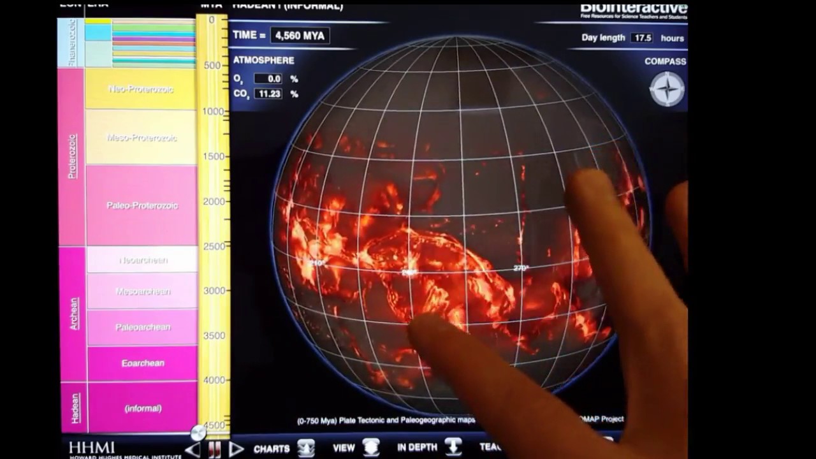Select the Mesoarchean era block

coord(143,291)
